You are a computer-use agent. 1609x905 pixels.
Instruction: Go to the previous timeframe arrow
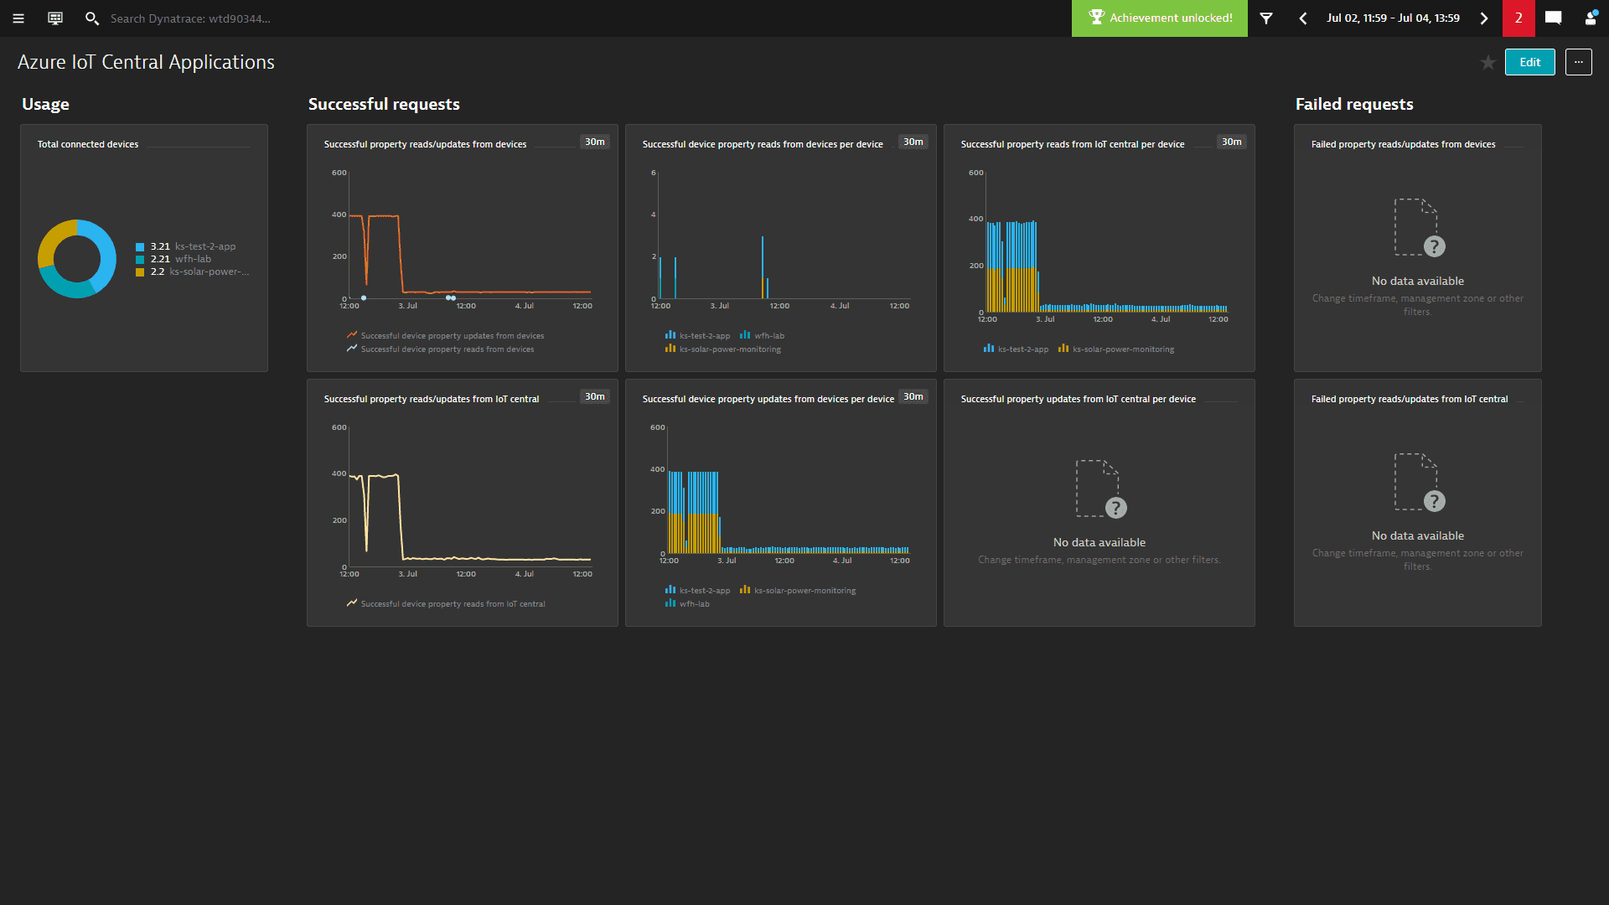[x=1303, y=18]
